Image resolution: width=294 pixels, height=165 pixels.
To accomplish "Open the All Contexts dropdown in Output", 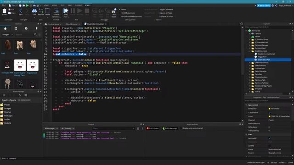I will (x=68, y=128).
